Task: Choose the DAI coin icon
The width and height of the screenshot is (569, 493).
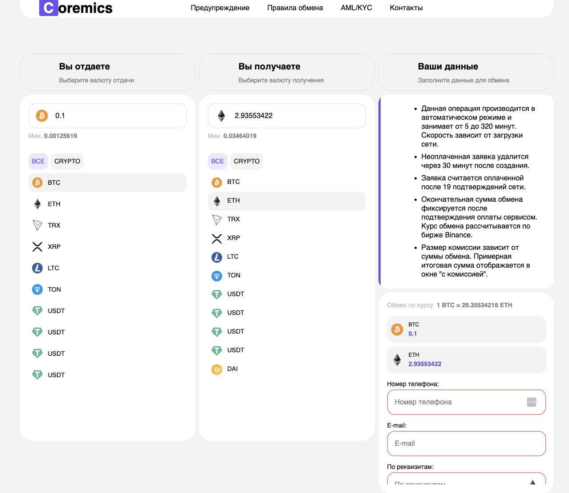Action: 217,369
